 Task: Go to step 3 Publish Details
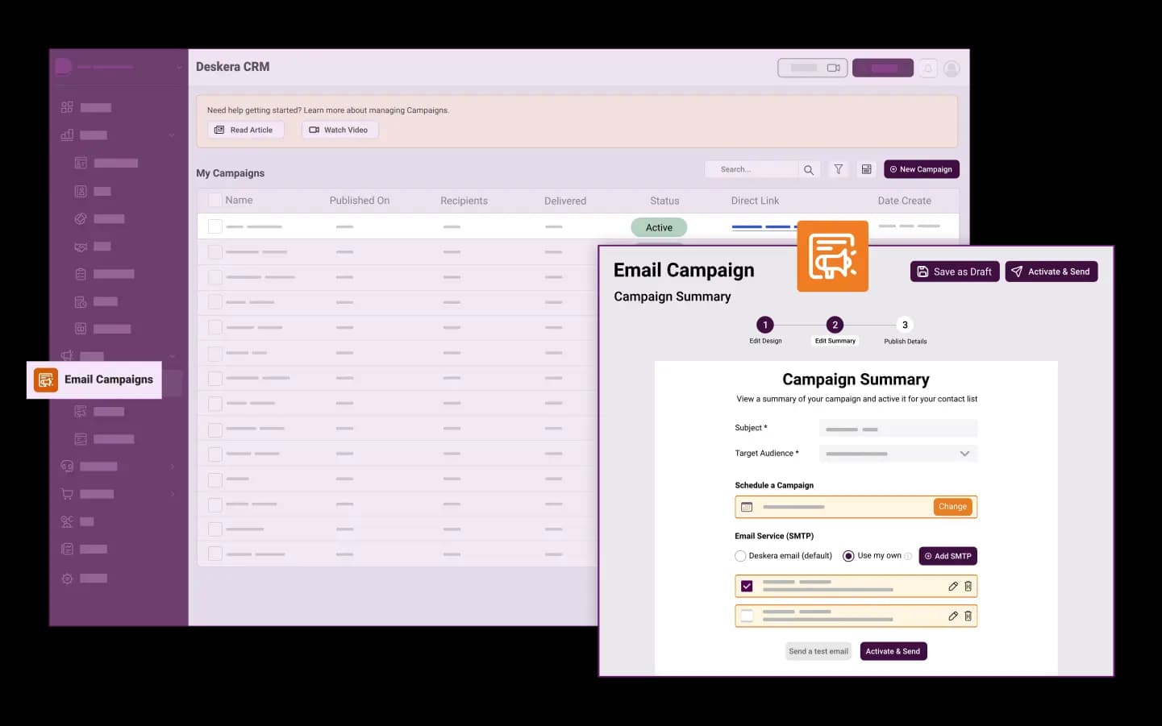[905, 325]
